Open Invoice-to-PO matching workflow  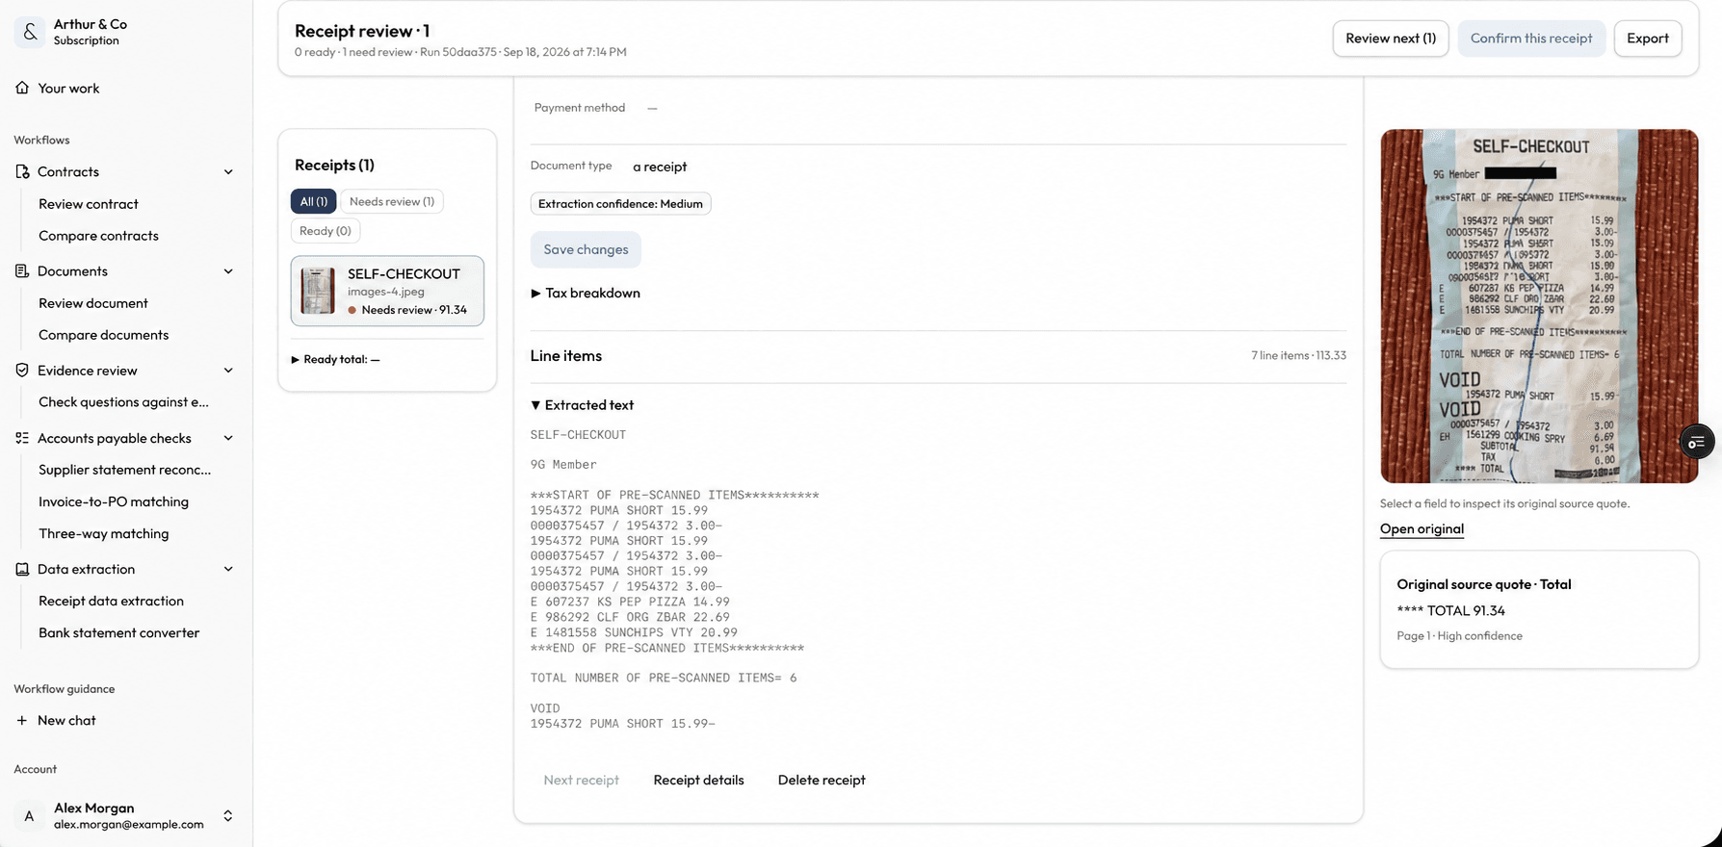click(114, 501)
